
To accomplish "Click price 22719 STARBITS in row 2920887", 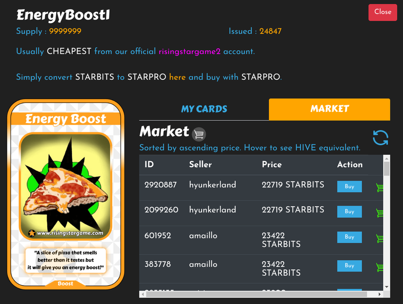I will click(x=293, y=185).
